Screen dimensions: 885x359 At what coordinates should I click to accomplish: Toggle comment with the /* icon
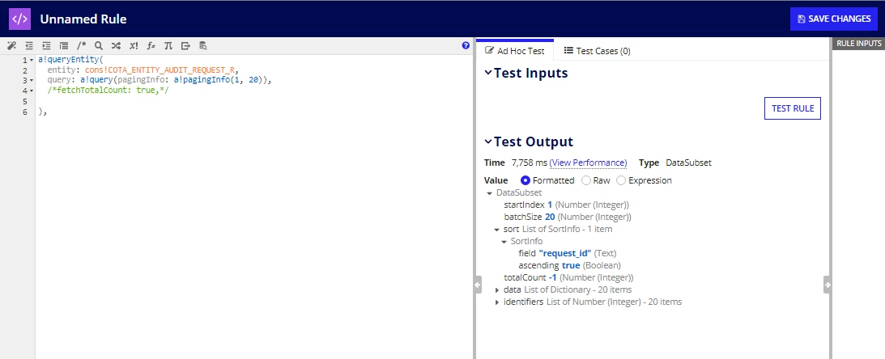(81, 45)
